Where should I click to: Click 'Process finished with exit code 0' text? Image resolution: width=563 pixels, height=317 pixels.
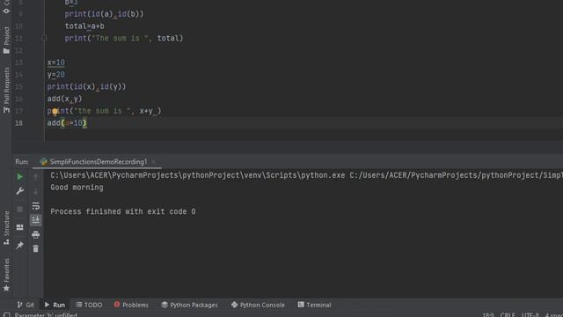click(x=123, y=211)
